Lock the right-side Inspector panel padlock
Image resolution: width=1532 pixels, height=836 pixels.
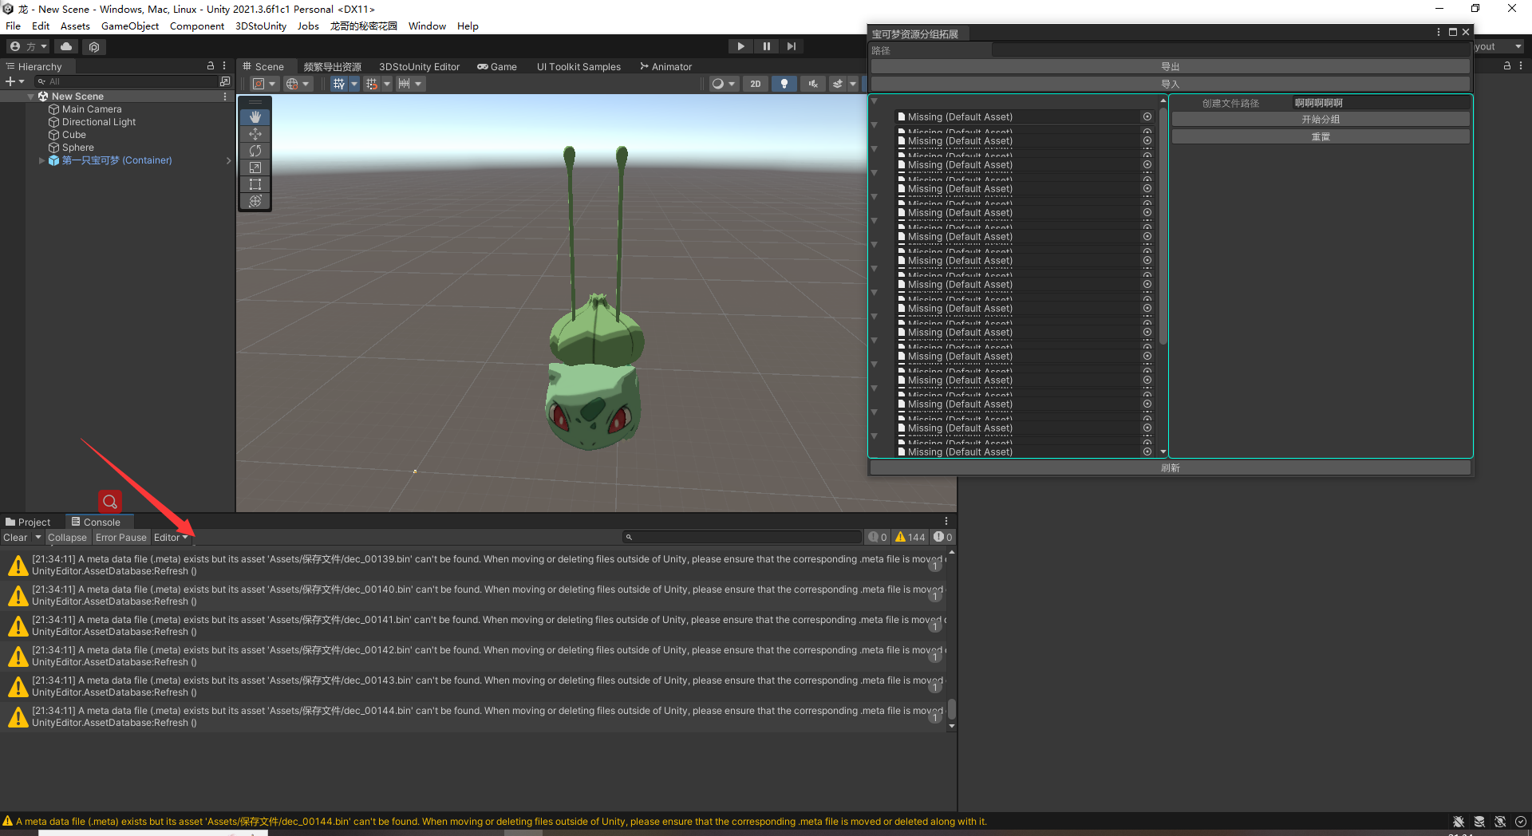click(1507, 66)
